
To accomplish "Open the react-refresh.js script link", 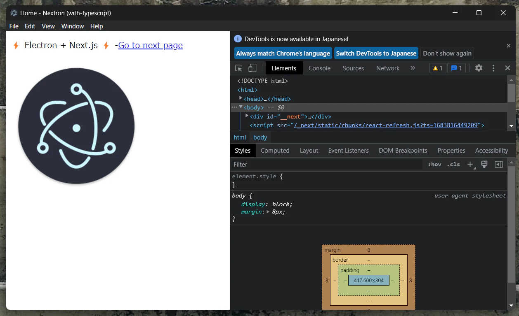I will coord(386,125).
